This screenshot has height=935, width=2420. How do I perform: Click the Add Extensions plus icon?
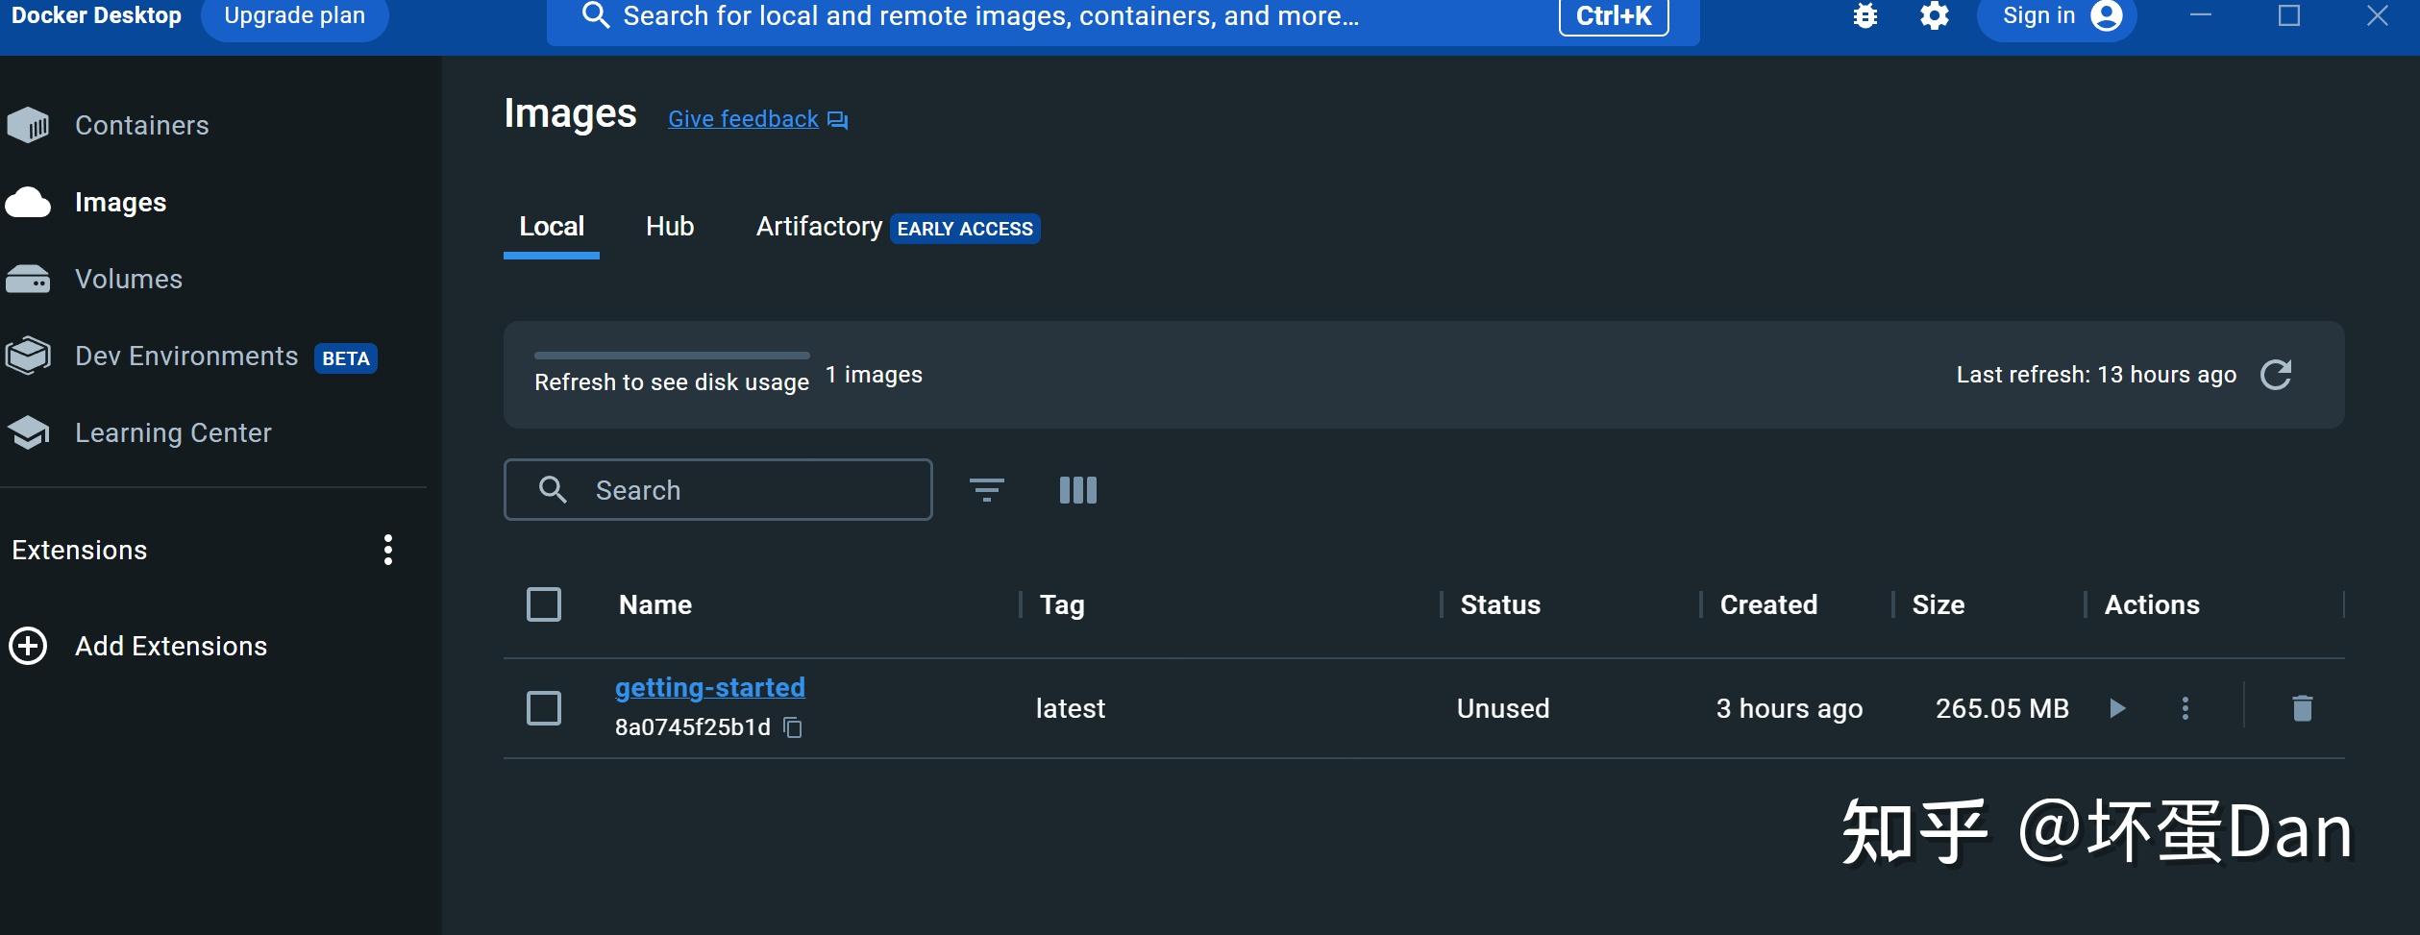[28, 646]
